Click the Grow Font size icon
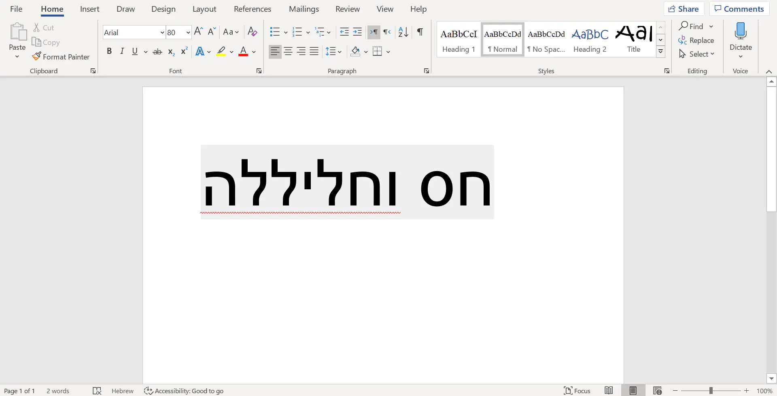This screenshot has width=777, height=396. pos(198,32)
